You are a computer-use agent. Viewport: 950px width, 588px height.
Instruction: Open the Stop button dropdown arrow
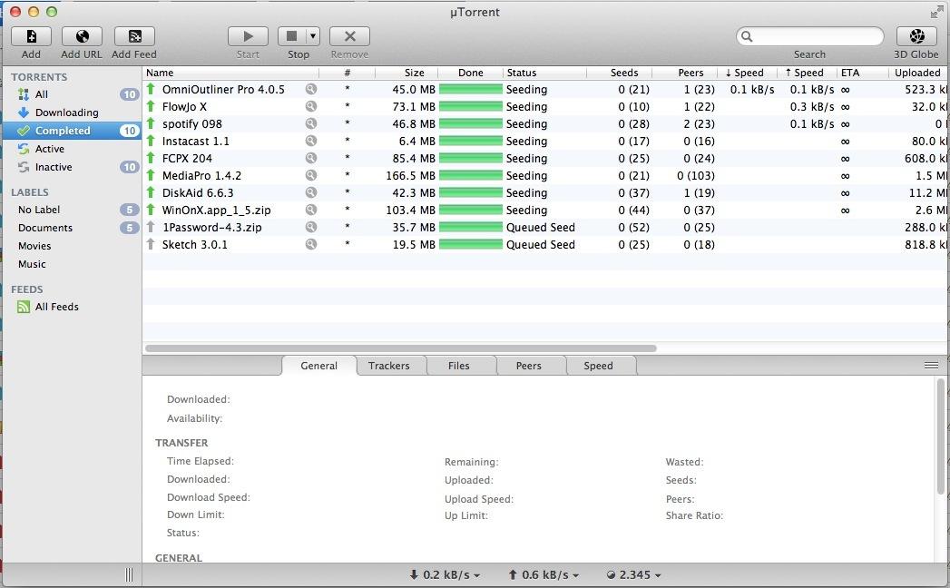click(x=313, y=36)
